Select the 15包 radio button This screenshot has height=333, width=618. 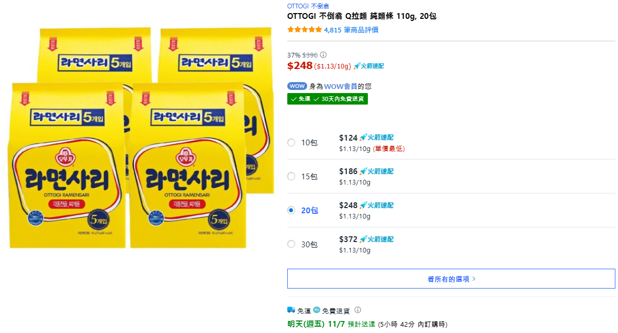point(291,177)
